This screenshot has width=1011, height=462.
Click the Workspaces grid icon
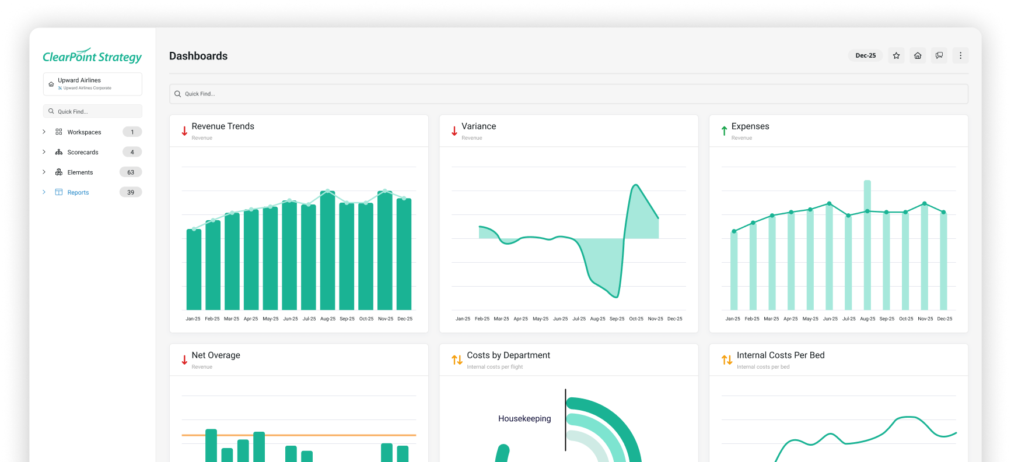pyautogui.click(x=59, y=132)
